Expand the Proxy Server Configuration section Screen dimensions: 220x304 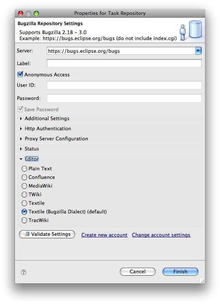coord(21,139)
